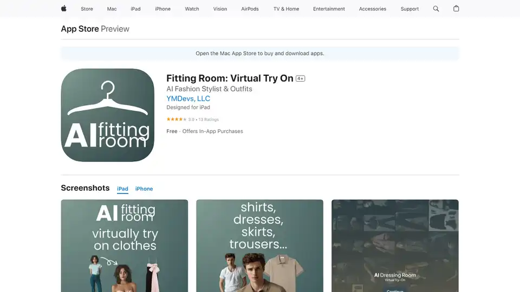Viewport: 520px width, 292px height.
Task: Click the 'Offers In-App Purchases' text
Action: [x=212, y=131]
